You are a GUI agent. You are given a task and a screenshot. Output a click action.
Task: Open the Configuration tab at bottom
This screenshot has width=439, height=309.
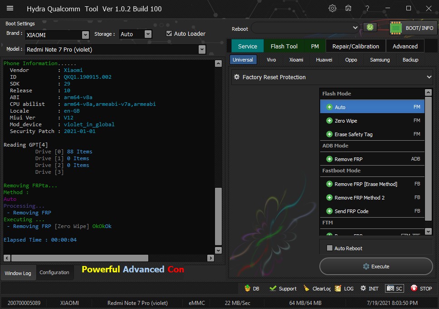54,272
